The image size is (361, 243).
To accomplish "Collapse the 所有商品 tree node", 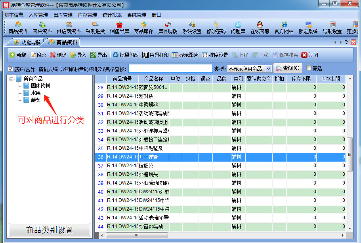I will (x=11, y=79).
